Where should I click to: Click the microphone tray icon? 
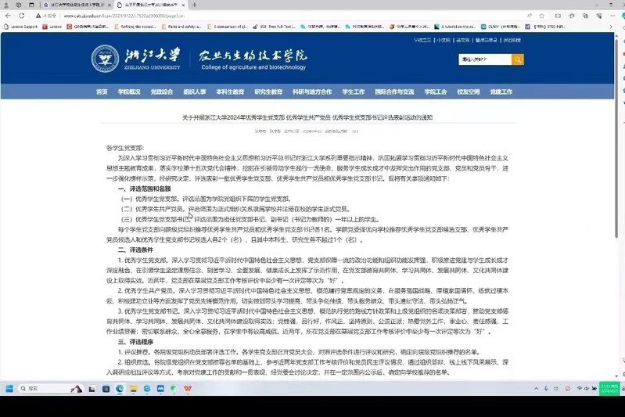click(546, 388)
